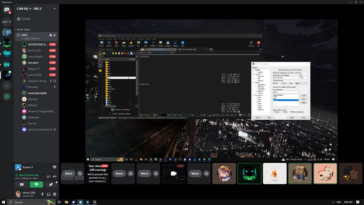Expand SSH category in PuTTY tree
Image resolution: width=364 pixels, height=205 pixels.
click(256, 101)
